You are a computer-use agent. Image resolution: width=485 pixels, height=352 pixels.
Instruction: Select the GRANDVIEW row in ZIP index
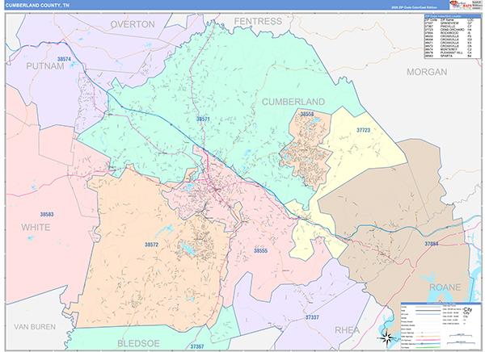[448, 23]
